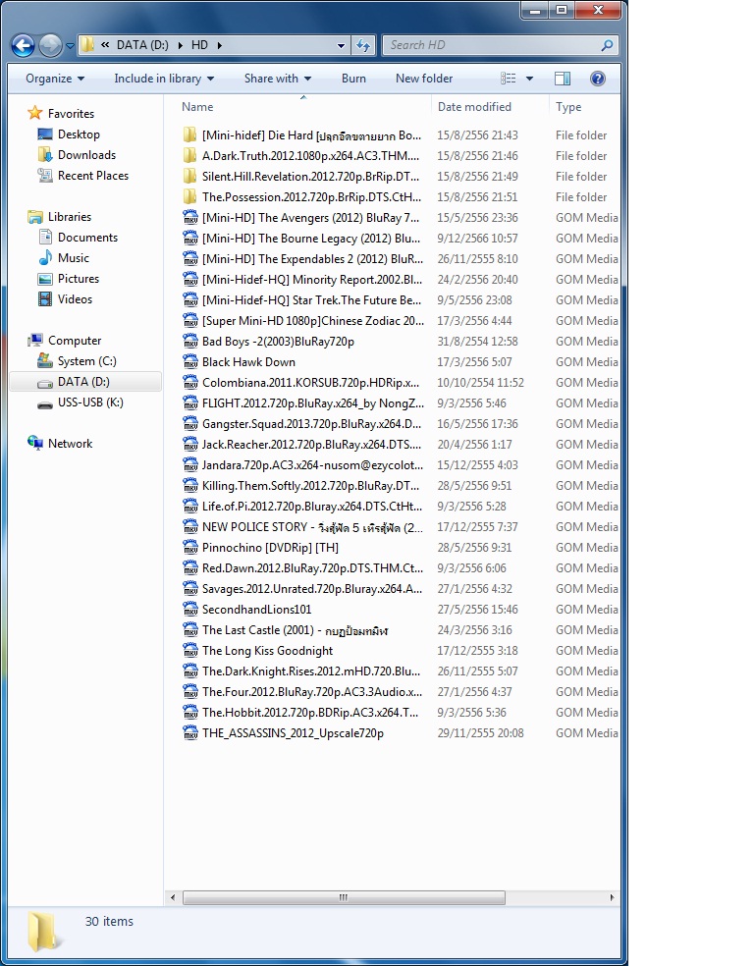Click the Libraries icon in navigation pane
754x966 pixels.
(35, 216)
